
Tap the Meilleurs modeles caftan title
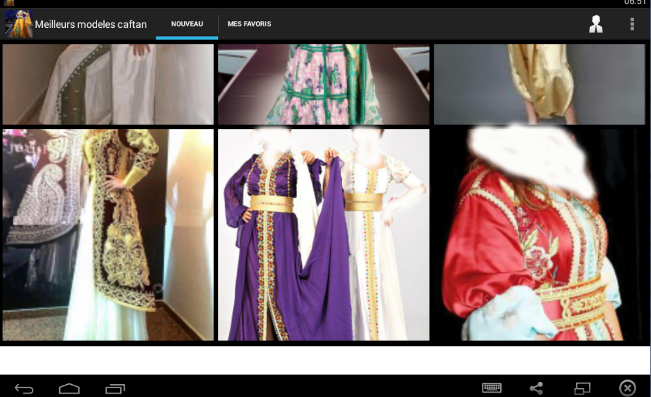pos(90,24)
